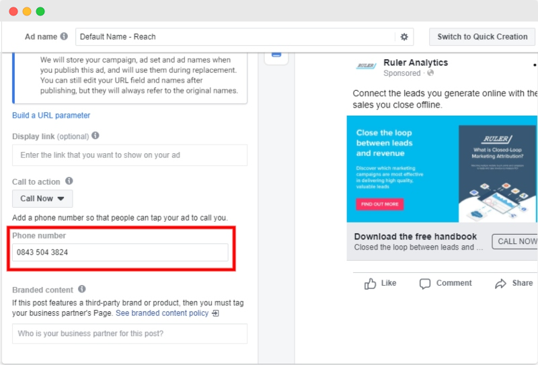Click the Ruler Analytics page logo
Viewport: 538px width, 365px height.
click(x=366, y=66)
